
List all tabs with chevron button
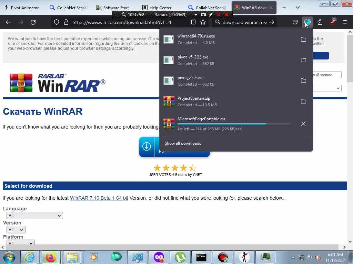[x=297, y=8]
